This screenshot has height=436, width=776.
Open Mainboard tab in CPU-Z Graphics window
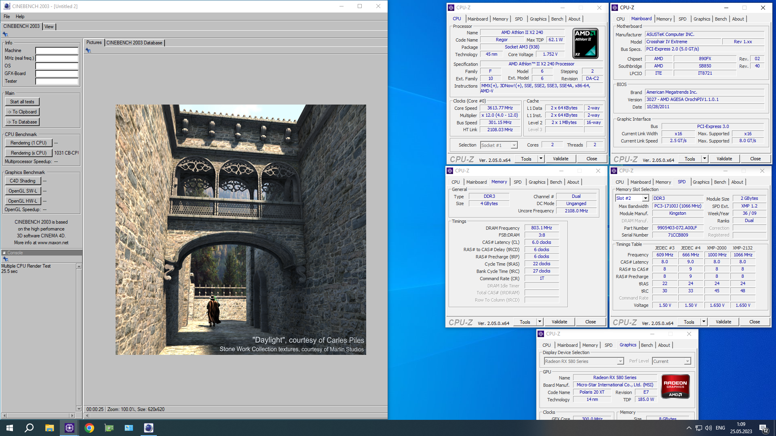pyautogui.click(x=567, y=345)
